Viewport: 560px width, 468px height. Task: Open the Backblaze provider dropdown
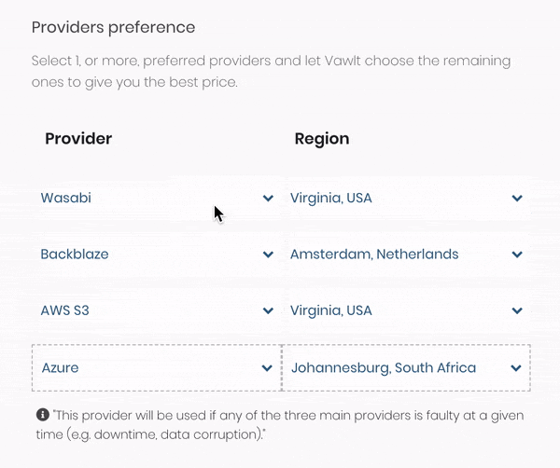(157, 255)
